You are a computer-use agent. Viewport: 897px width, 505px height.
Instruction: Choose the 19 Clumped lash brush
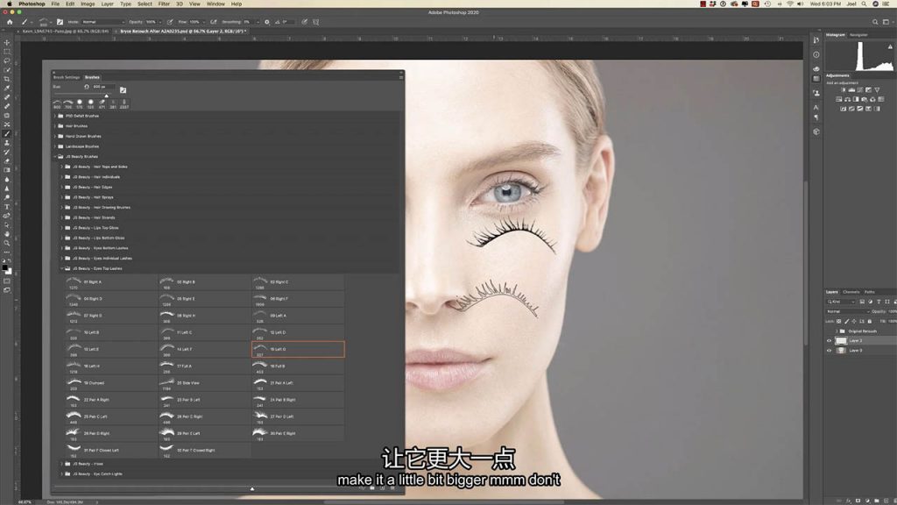pos(111,383)
